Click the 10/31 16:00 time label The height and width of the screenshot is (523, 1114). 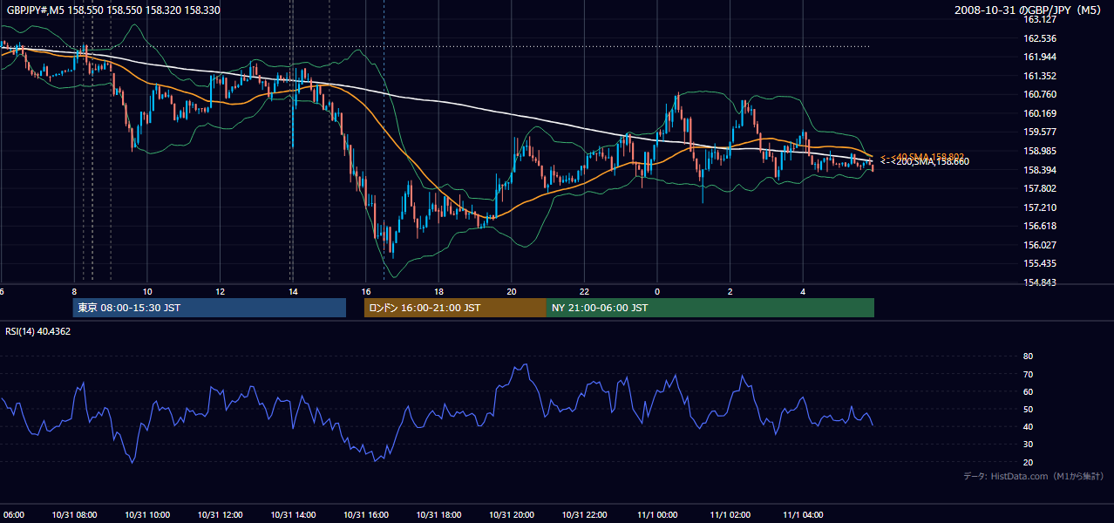tap(365, 515)
